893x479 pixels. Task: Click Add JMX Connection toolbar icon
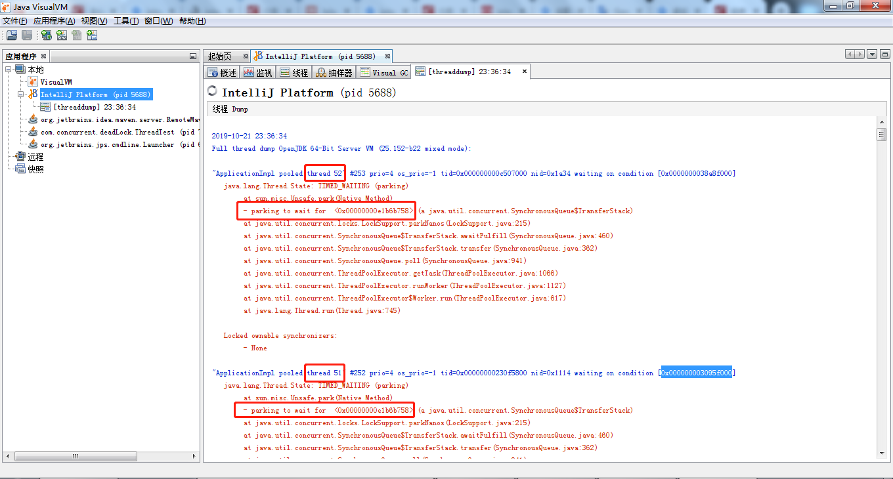coord(62,35)
